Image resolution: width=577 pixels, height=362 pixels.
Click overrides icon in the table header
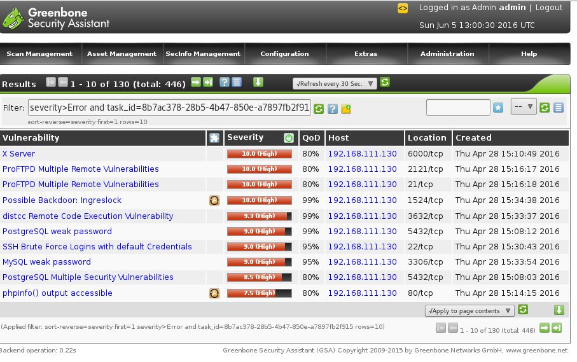[x=214, y=138]
